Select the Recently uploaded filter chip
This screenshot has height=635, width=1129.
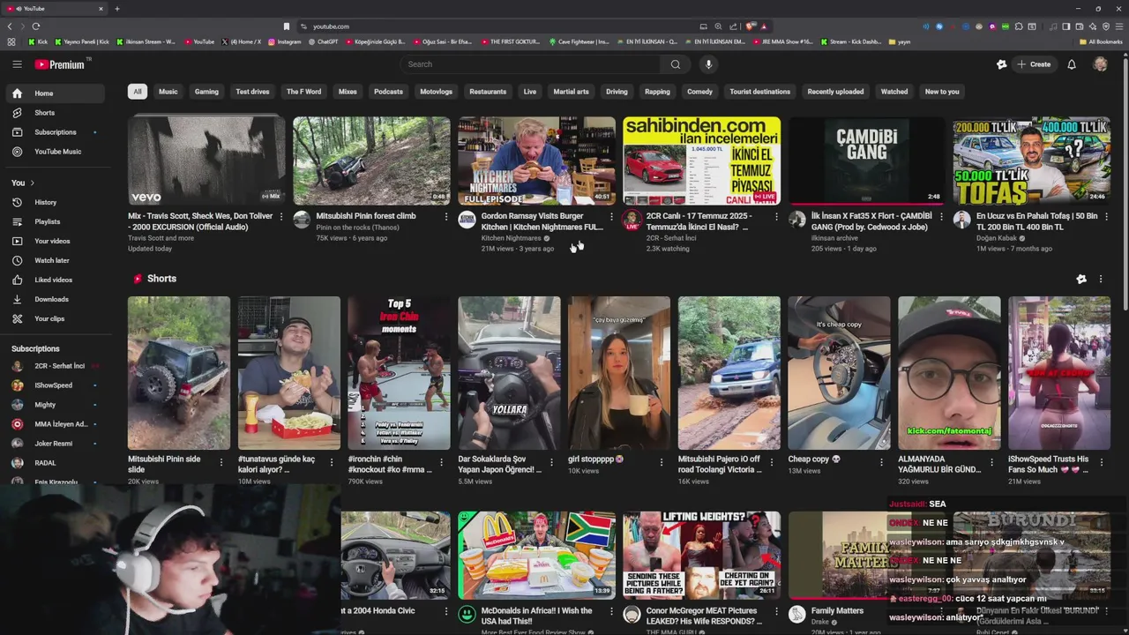pos(835,92)
